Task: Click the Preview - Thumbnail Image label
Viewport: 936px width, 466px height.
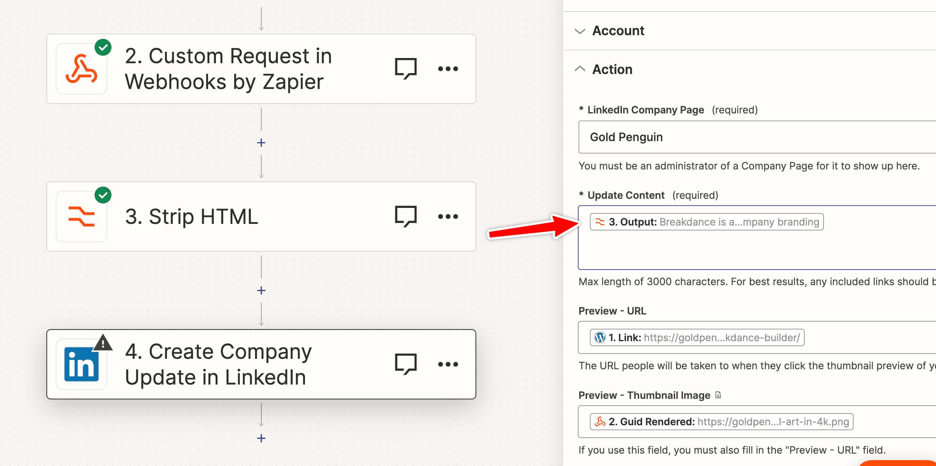Action: tap(644, 395)
